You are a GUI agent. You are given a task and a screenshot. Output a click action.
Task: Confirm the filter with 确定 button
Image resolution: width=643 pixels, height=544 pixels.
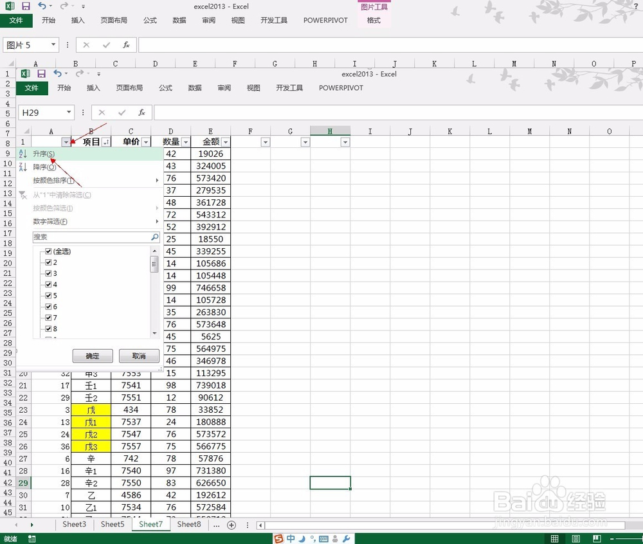point(92,356)
